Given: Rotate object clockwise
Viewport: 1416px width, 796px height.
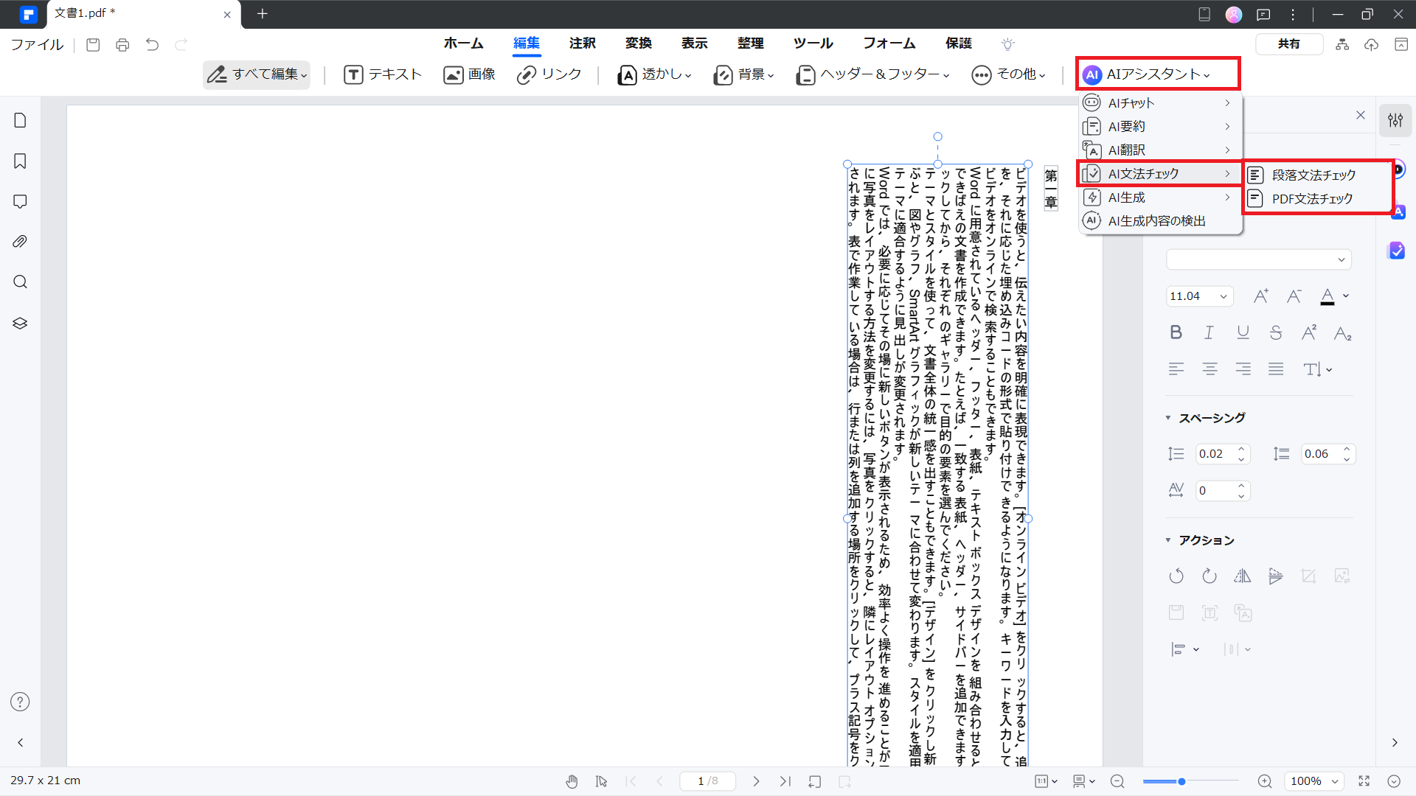Looking at the screenshot, I should (1209, 576).
